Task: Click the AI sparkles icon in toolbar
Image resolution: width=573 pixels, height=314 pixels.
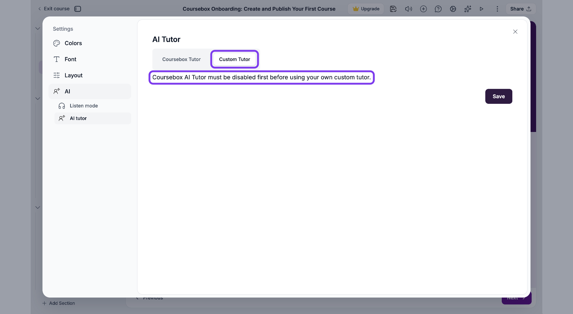Action: click(468, 9)
